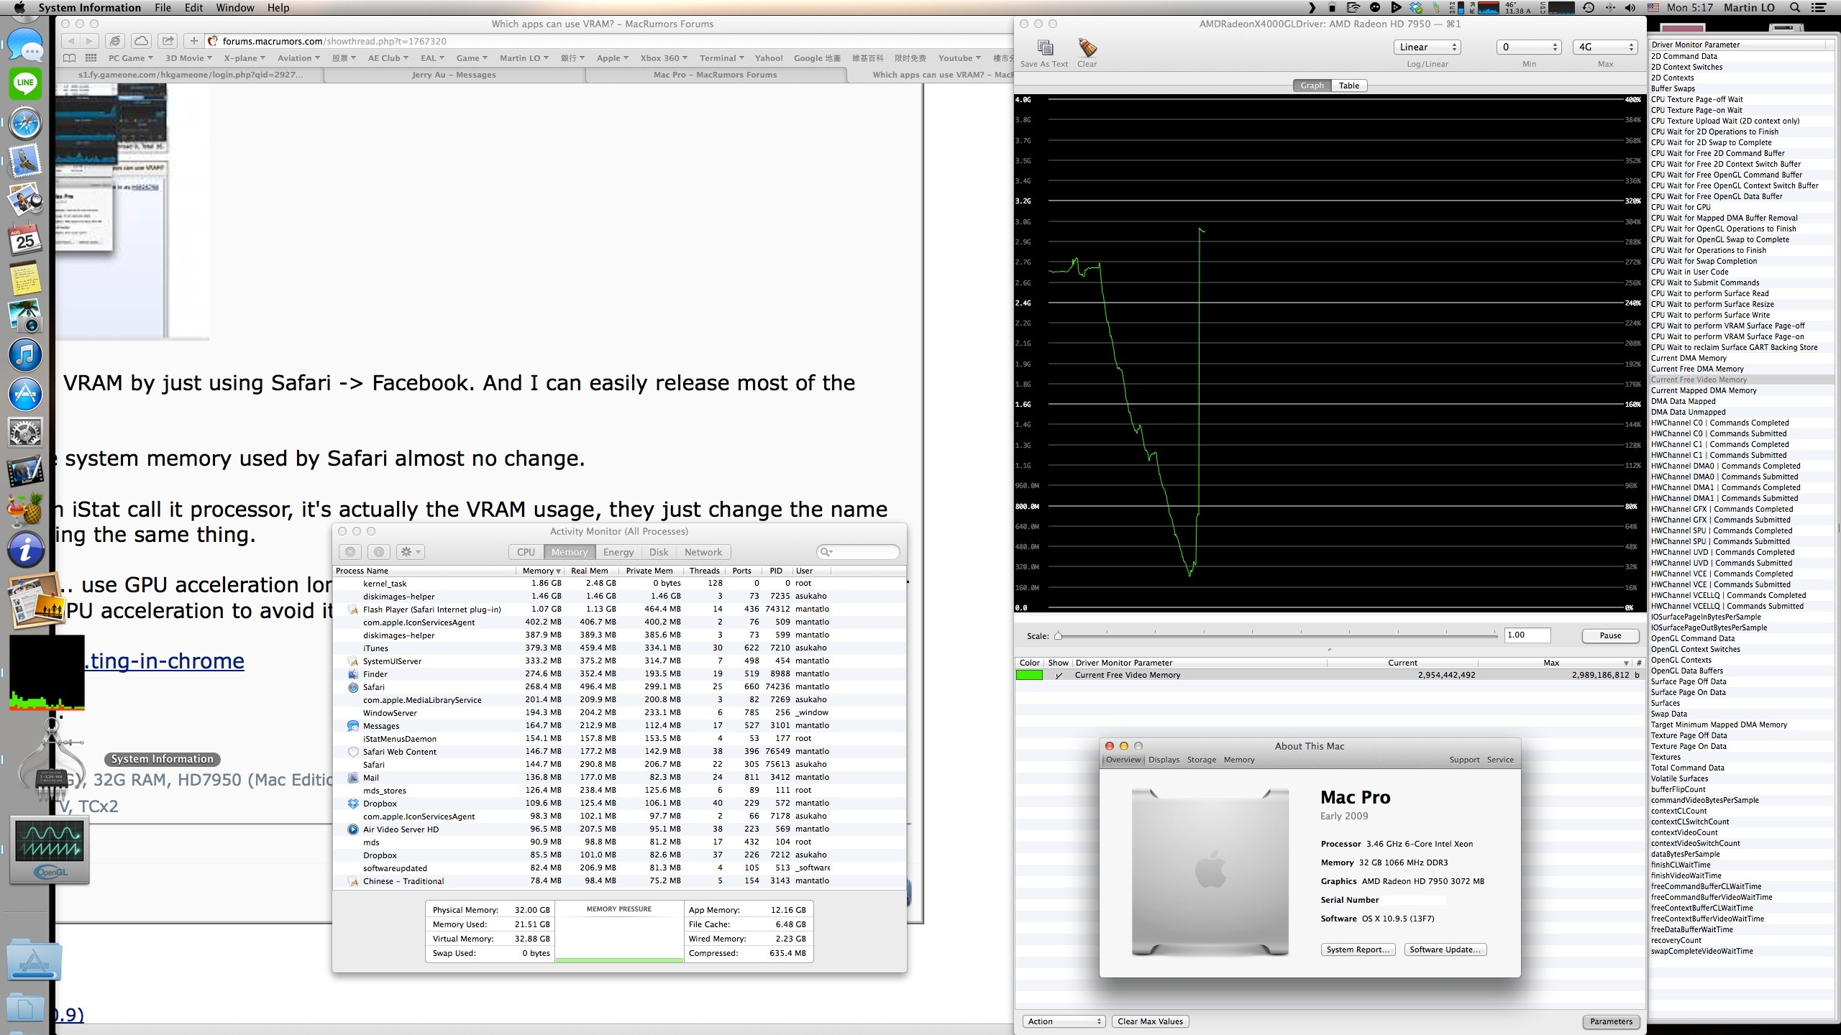Click System Report button

tap(1358, 949)
